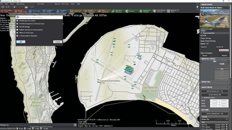Click the Airfield (37 units) link
Screen dimensions: 232x130
click(x=206, y=29)
